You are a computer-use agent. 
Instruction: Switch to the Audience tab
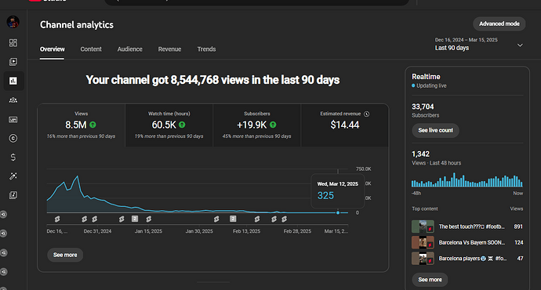(x=129, y=49)
